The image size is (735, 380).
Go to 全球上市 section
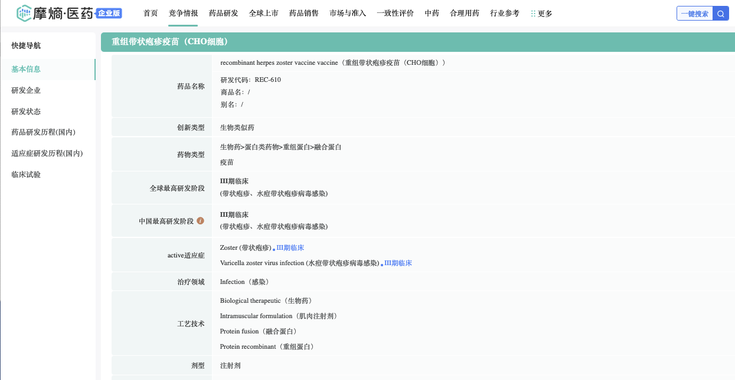[x=263, y=13]
